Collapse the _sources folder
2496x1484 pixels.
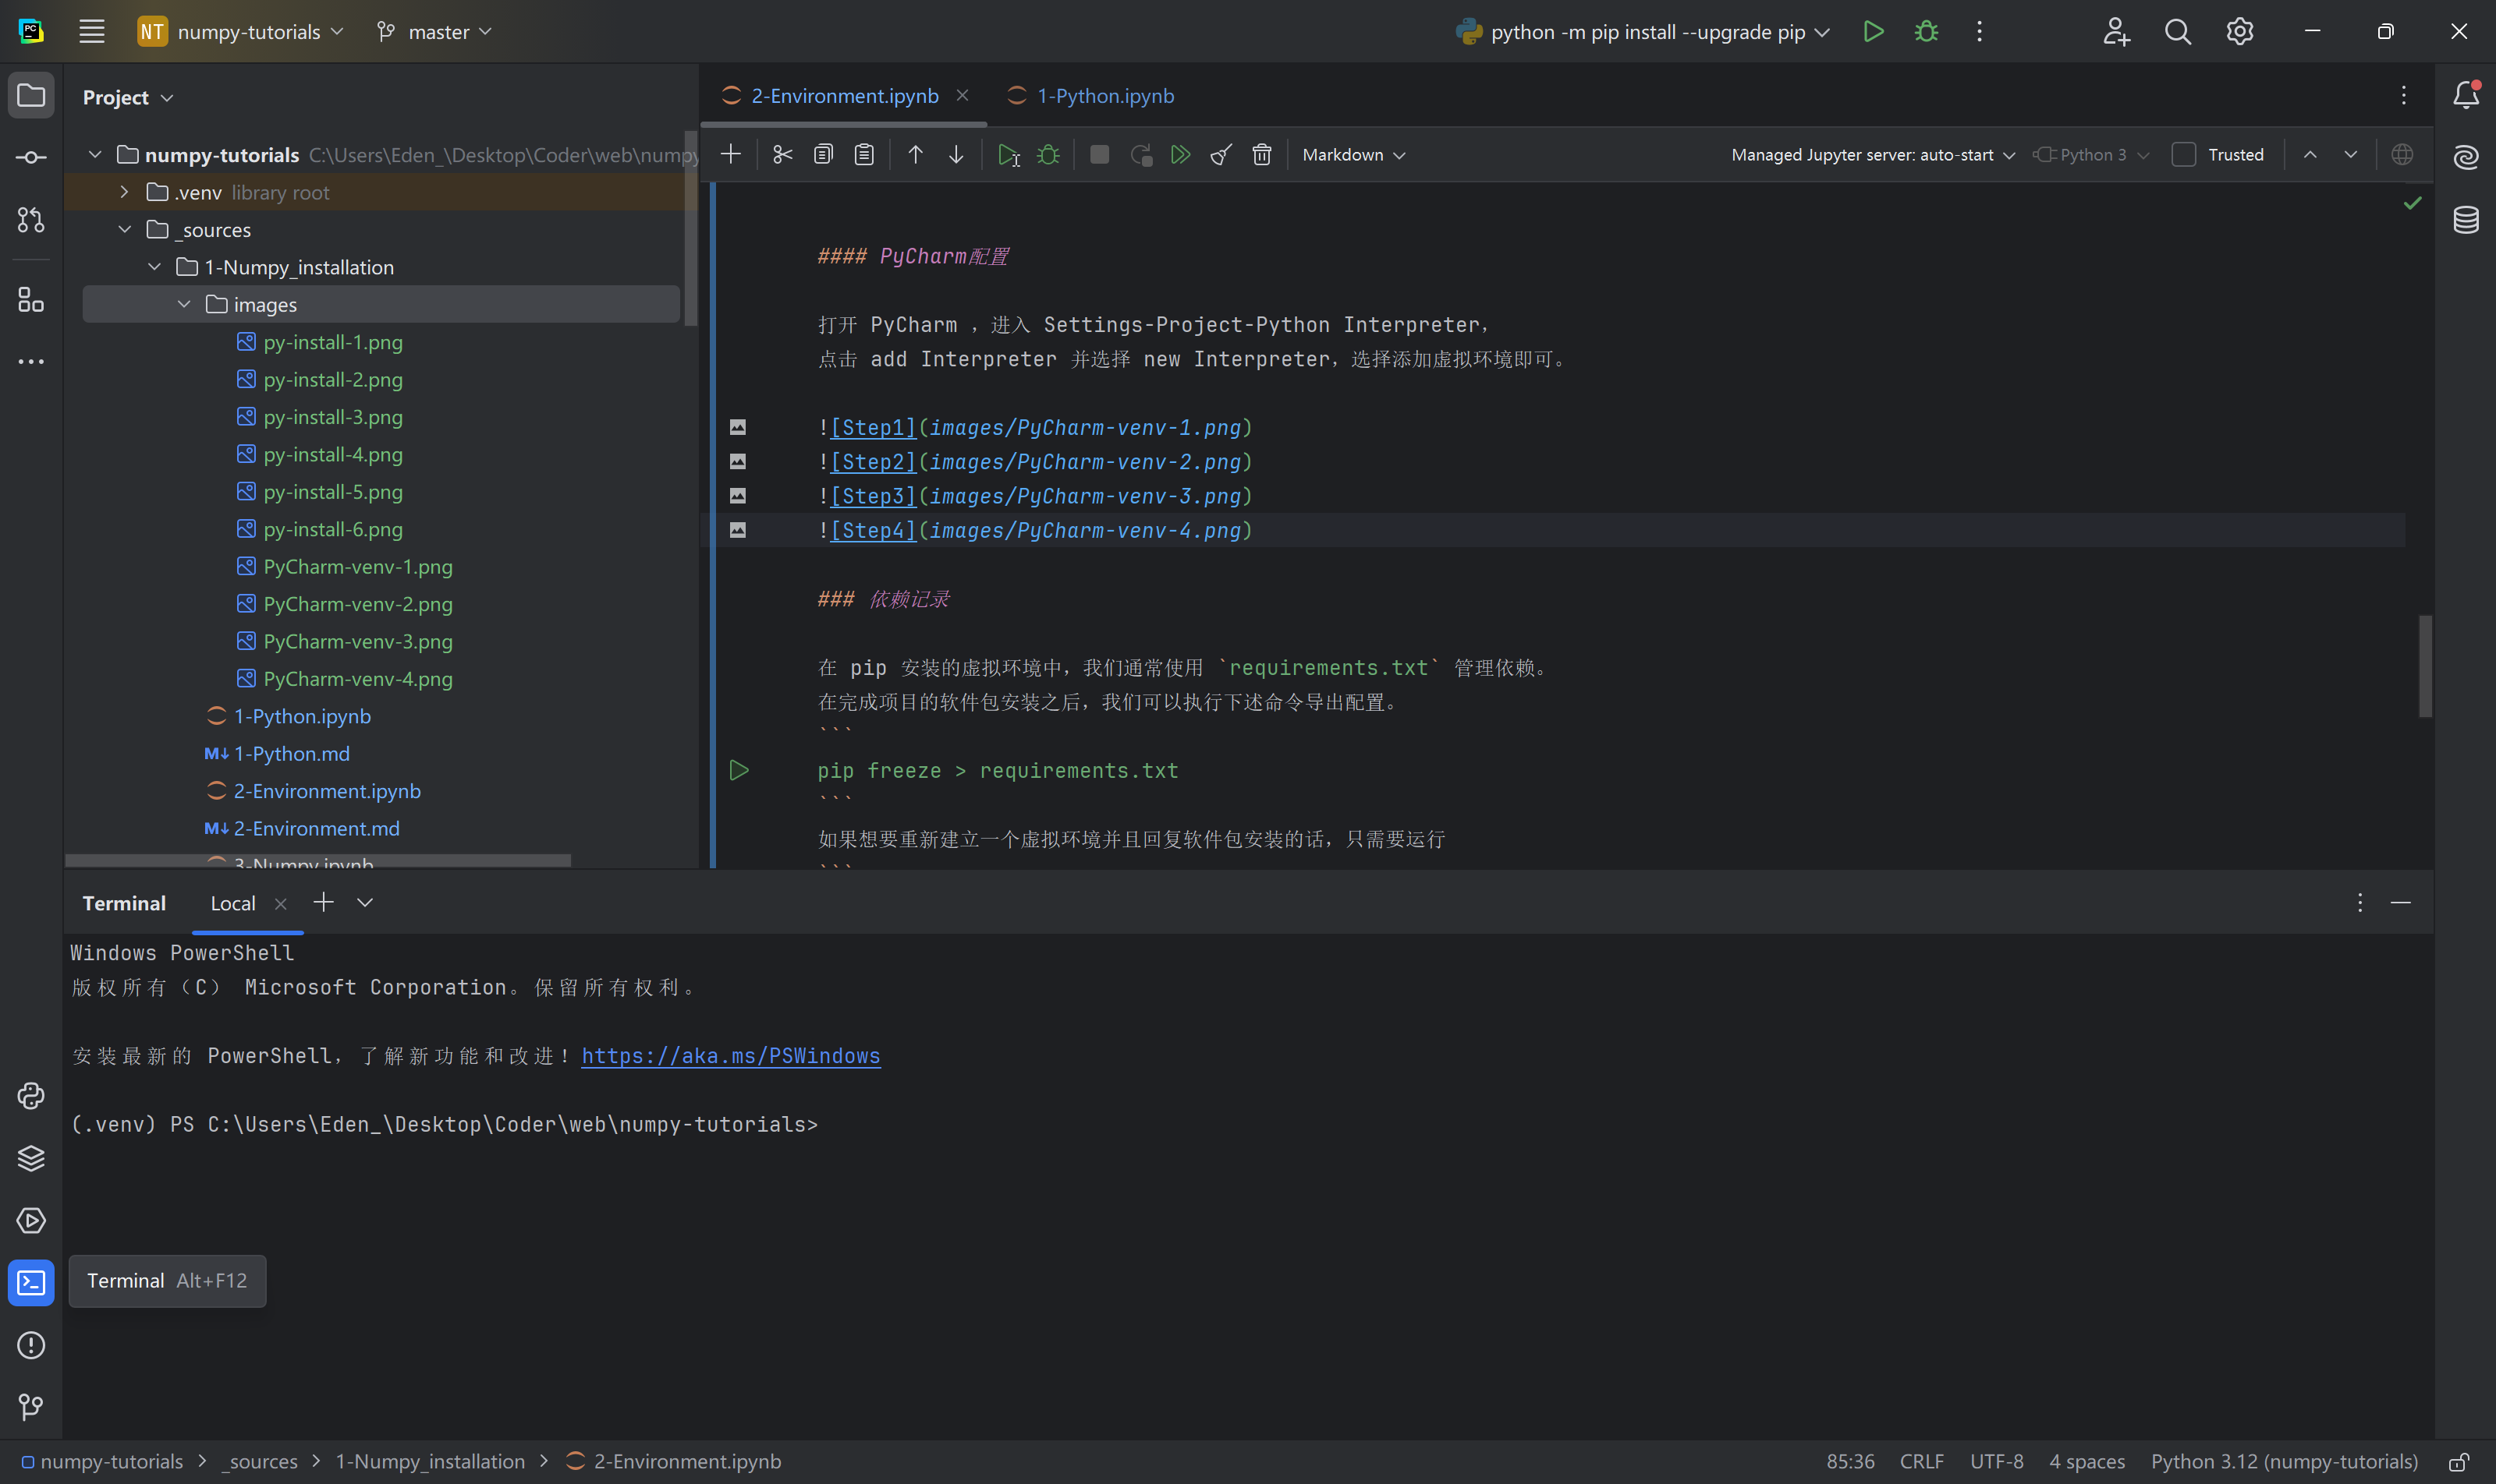coord(124,229)
